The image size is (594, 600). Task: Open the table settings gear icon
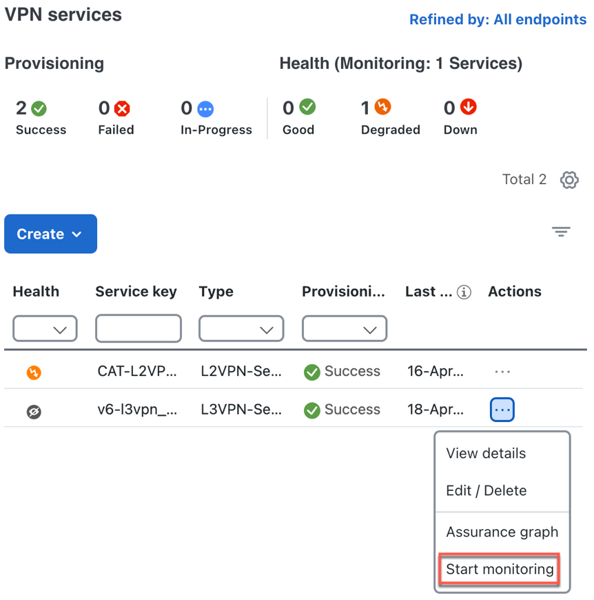click(x=569, y=180)
